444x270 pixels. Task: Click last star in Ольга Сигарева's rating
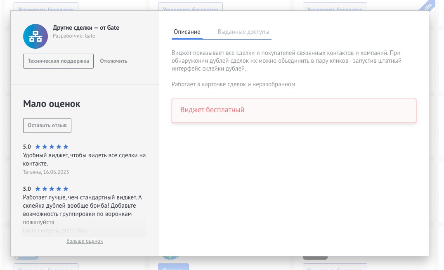[x=66, y=189]
